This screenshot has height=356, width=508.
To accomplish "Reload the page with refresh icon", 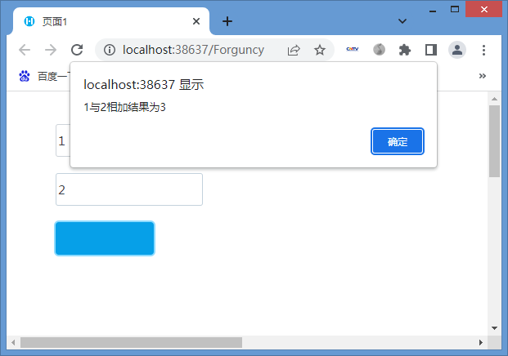I will point(77,50).
